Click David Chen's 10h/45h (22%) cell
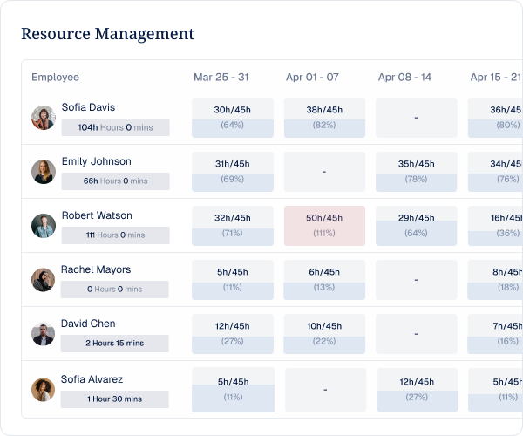523x436 pixels. coord(324,334)
